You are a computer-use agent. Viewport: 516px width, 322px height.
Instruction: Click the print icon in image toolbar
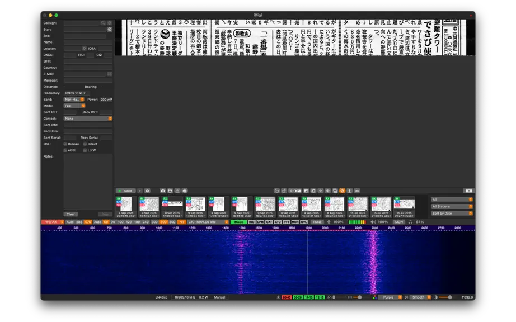185,191
